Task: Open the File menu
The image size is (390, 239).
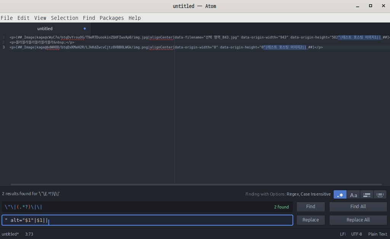Action: point(7,18)
